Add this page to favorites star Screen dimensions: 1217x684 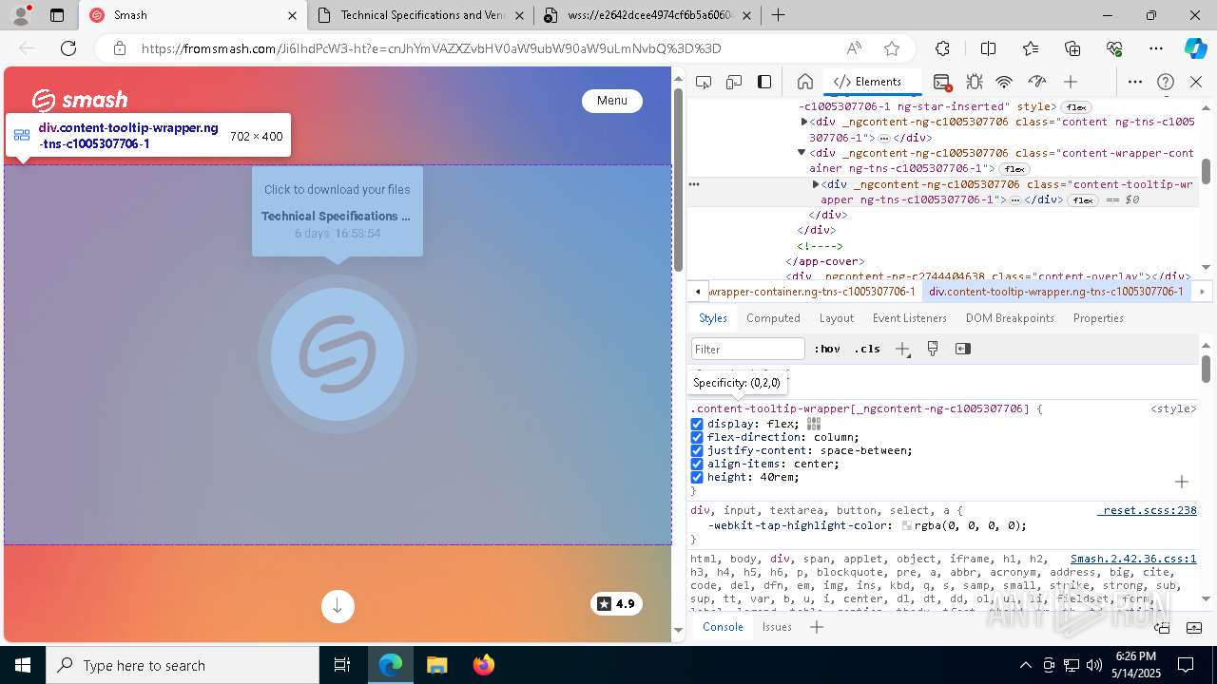(x=892, y=48)
